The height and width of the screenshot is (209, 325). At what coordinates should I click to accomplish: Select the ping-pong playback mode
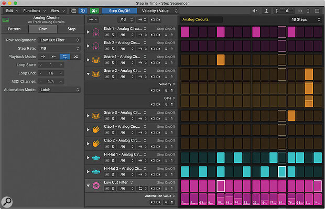(65, 57)
